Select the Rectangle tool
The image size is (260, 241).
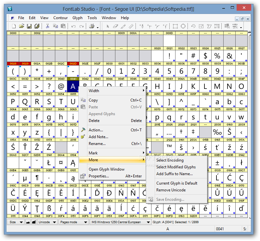pos(175,26)
